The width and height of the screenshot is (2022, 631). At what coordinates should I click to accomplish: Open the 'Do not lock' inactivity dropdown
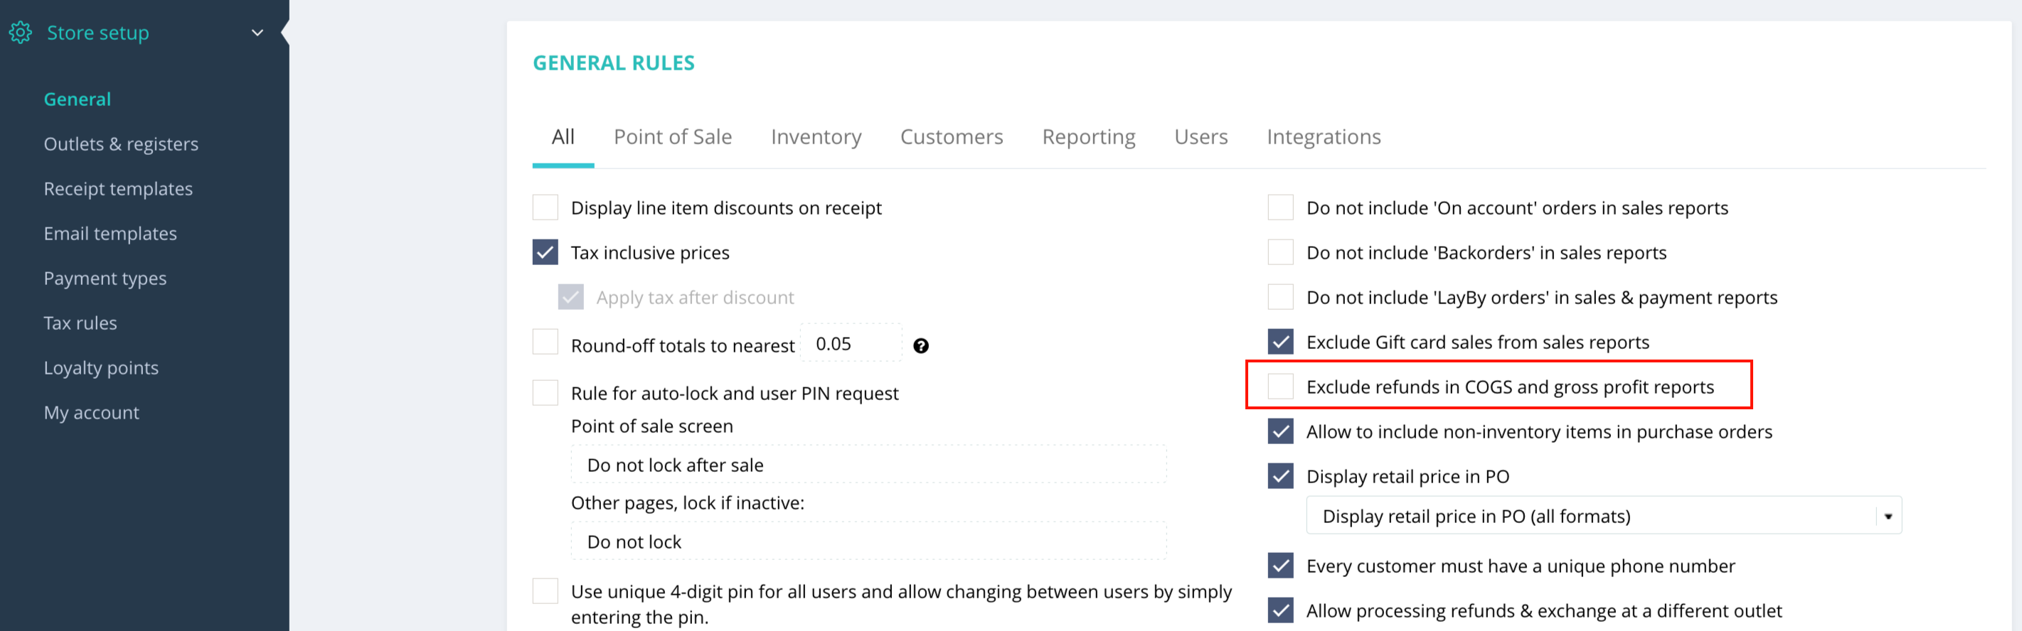tap(868, 541)
